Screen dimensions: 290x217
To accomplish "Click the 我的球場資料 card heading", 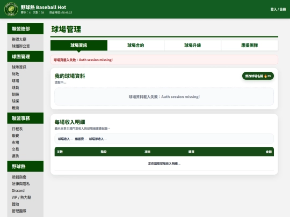I will point(70,76).
